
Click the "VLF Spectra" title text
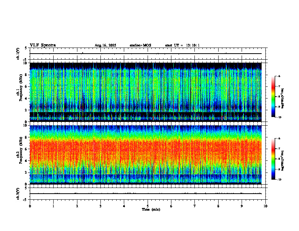(43, 45)
